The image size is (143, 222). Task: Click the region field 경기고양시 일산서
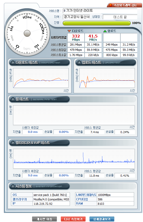tap(76, 17)
